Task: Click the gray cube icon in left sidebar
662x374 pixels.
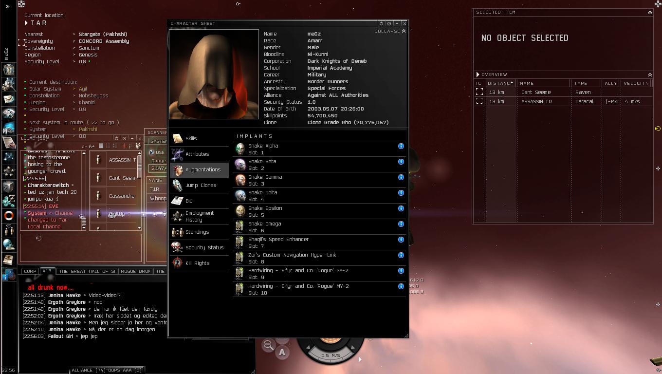Action: [x=9, y=187]
